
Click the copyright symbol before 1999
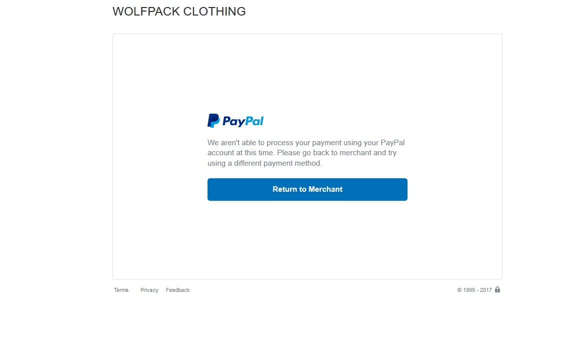click(459, 290)
